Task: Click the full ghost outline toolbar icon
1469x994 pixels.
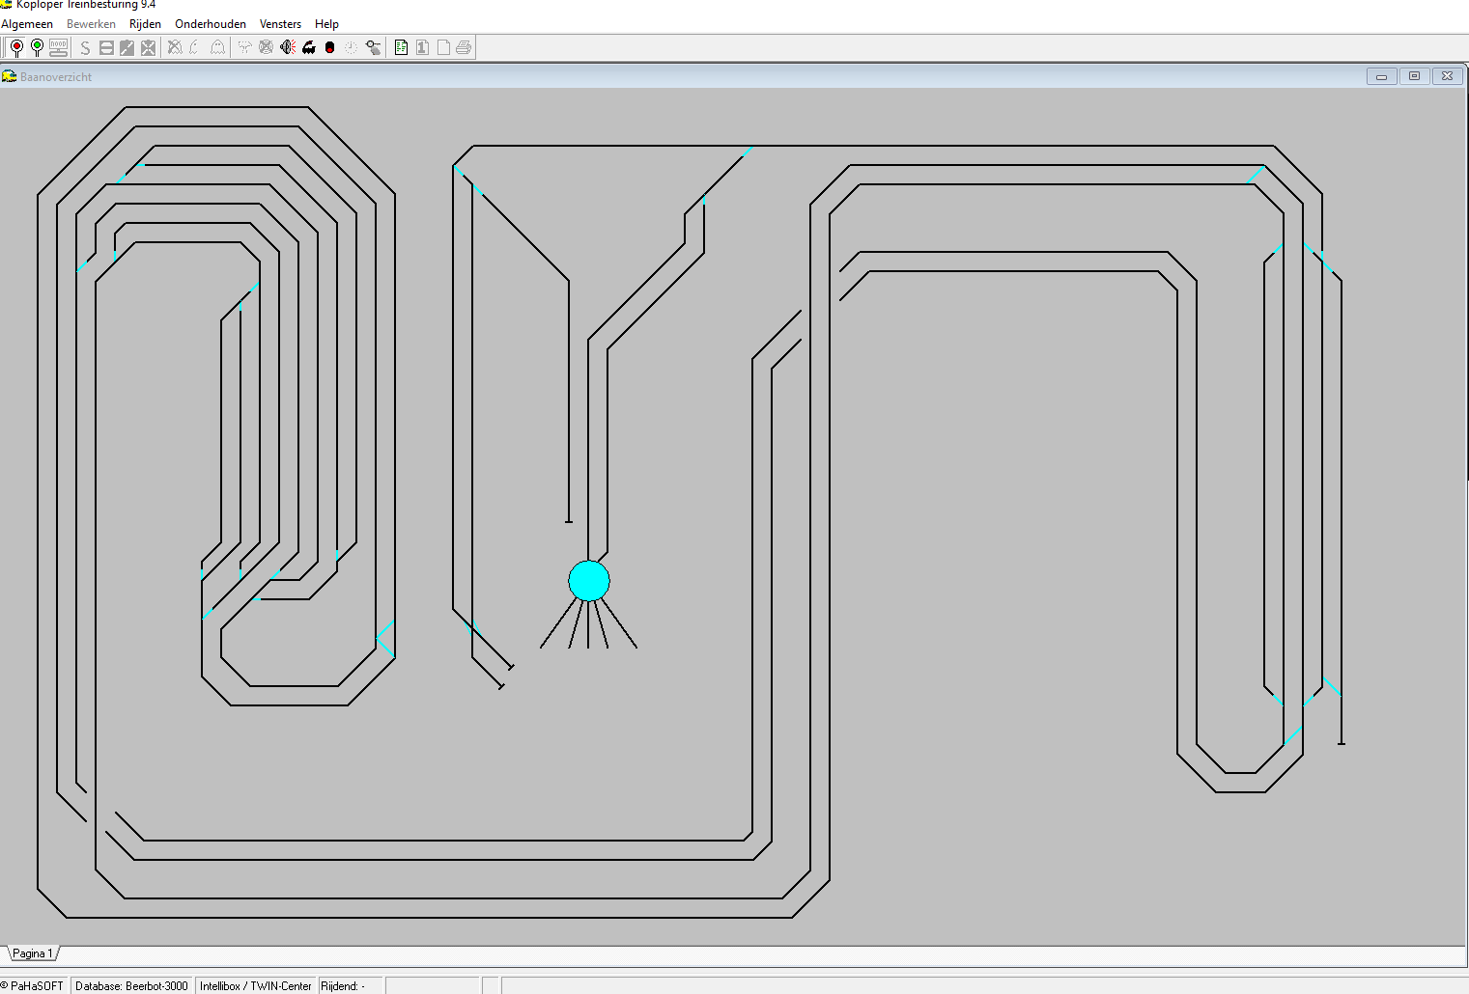Action: click(x=217, y=47)
